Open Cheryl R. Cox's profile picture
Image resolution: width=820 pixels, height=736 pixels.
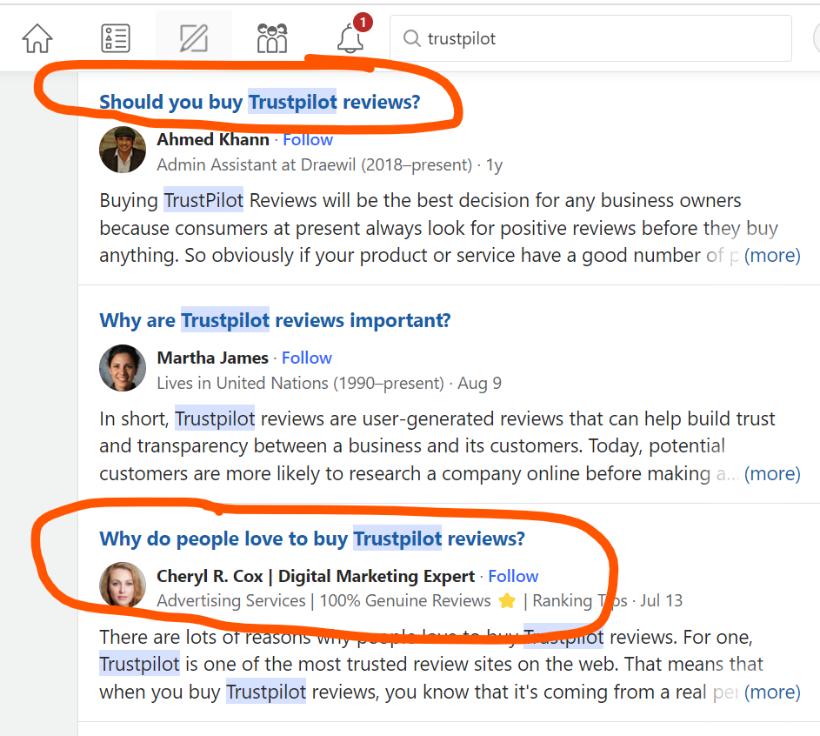123,585
